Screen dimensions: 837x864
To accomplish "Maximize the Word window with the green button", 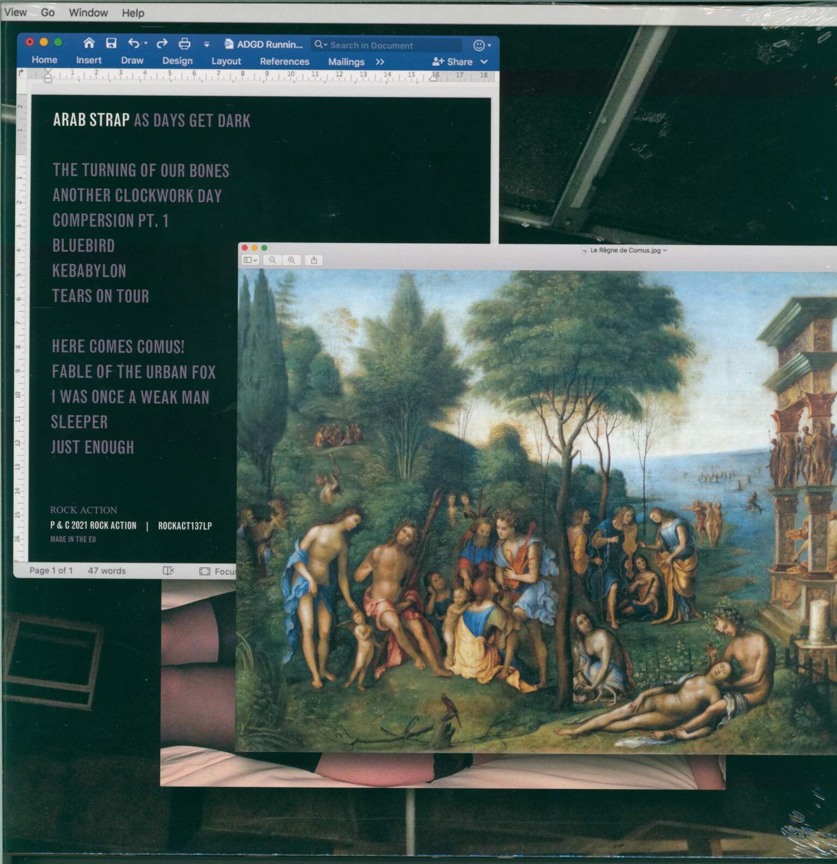I will coord(58,42).
